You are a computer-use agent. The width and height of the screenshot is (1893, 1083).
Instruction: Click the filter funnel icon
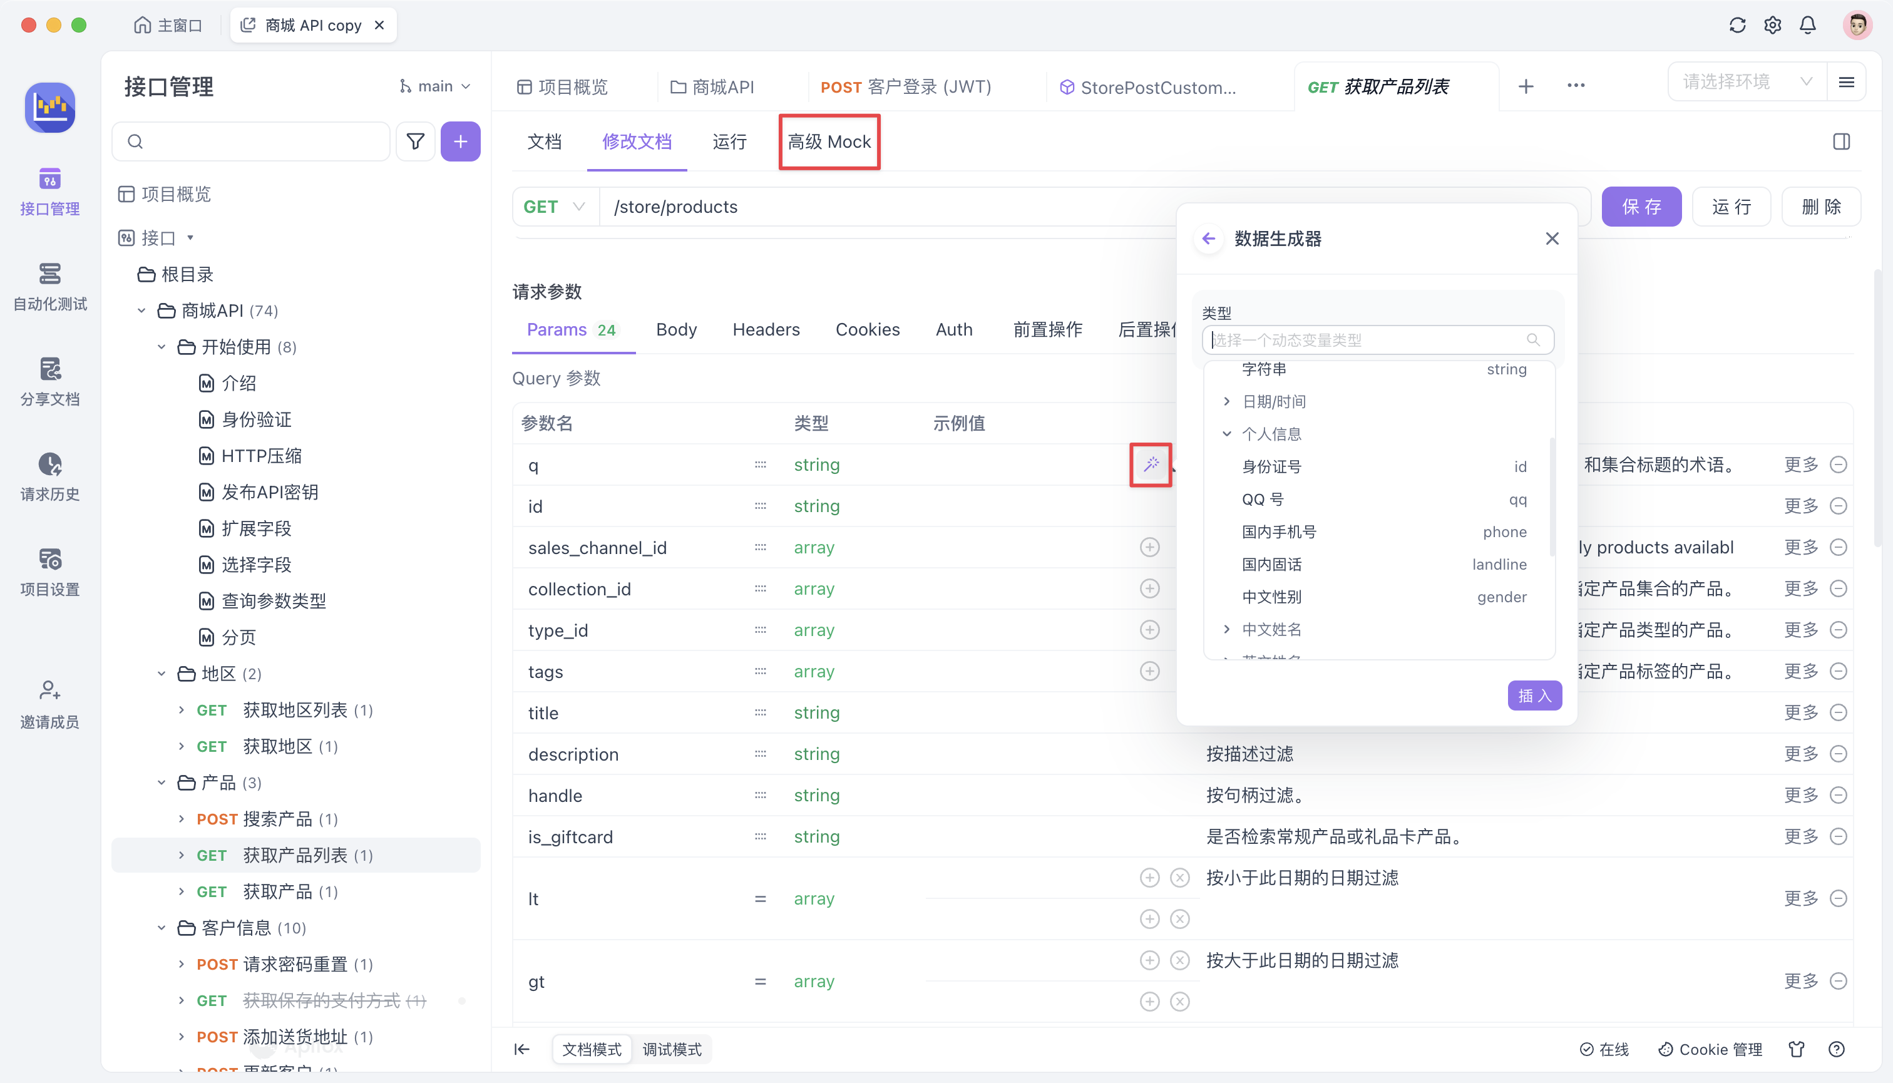pos(415,141)
